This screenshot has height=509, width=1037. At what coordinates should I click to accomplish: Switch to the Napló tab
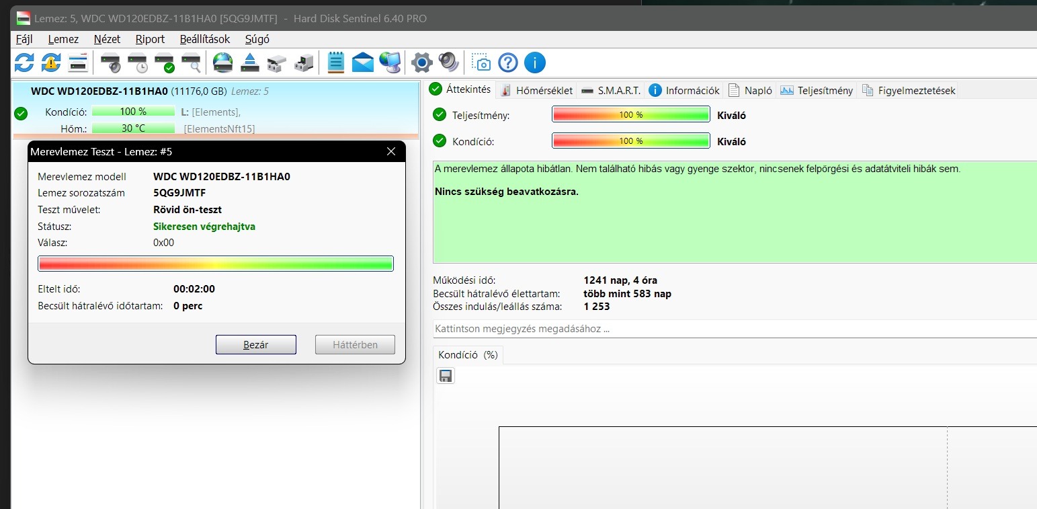(x=750, y=90)
